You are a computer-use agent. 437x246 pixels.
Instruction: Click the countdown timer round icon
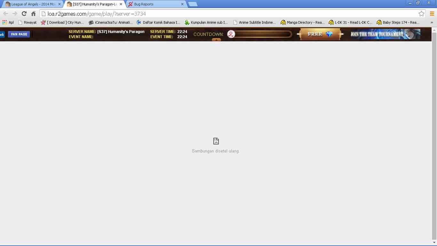point(231,34)
